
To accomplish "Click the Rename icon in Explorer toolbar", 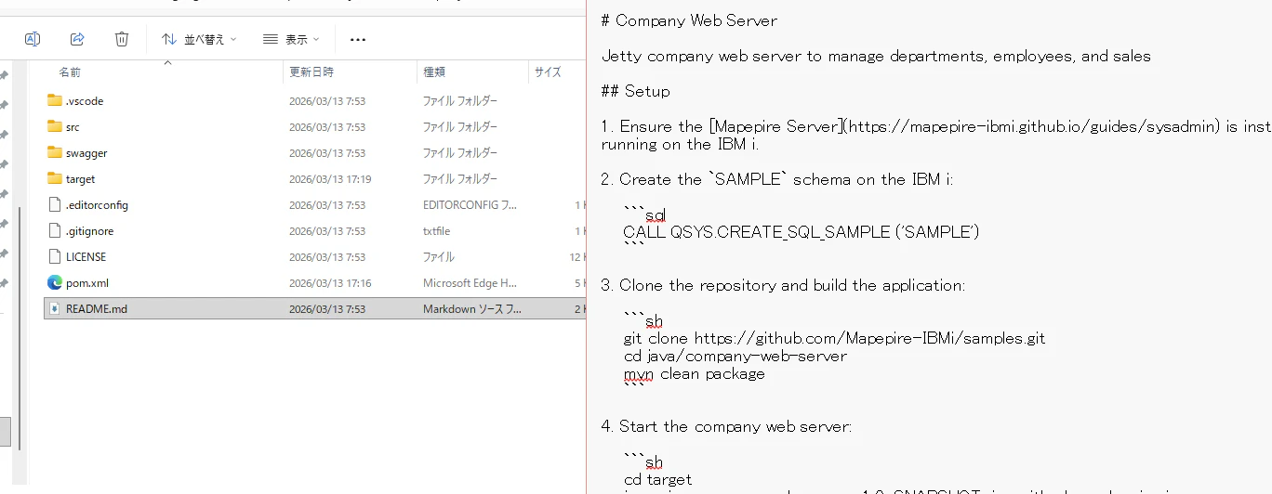I will click(32, 39).
